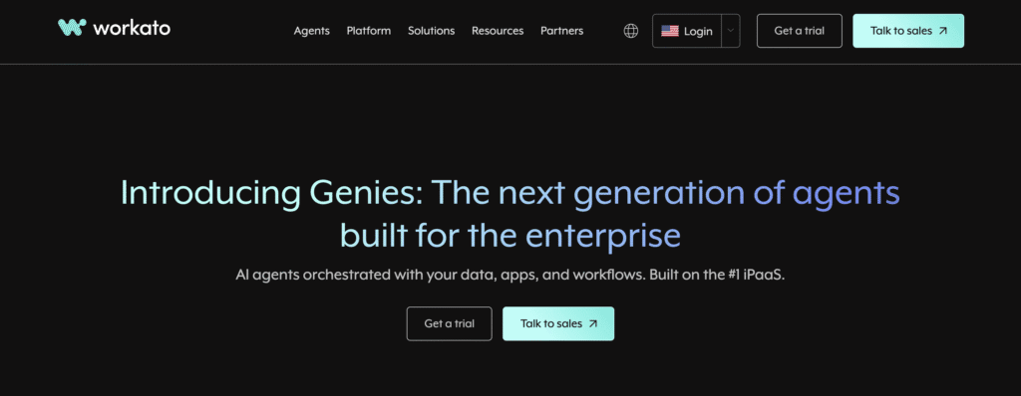Click the header Talk to sales button
The height and width of the screenshot is (396, 1021).
pyautogui.click(x=908, y=31)
